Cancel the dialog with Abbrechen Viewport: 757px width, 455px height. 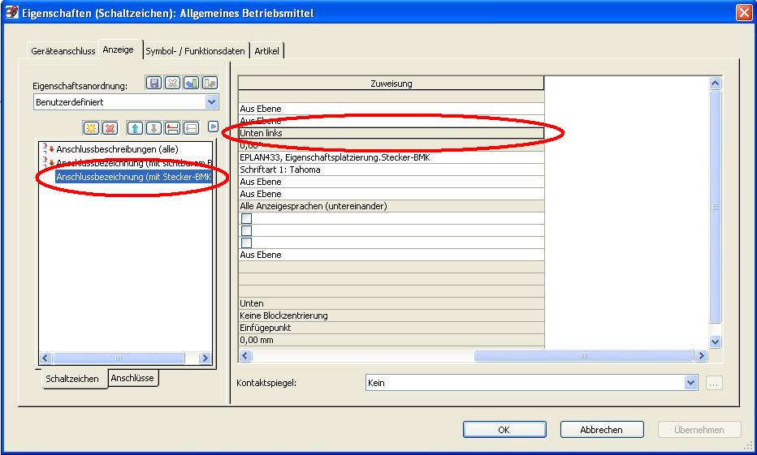click(x=602, y=430)
